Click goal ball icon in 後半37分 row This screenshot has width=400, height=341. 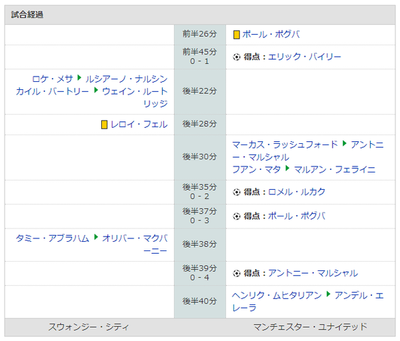[237, 216]
